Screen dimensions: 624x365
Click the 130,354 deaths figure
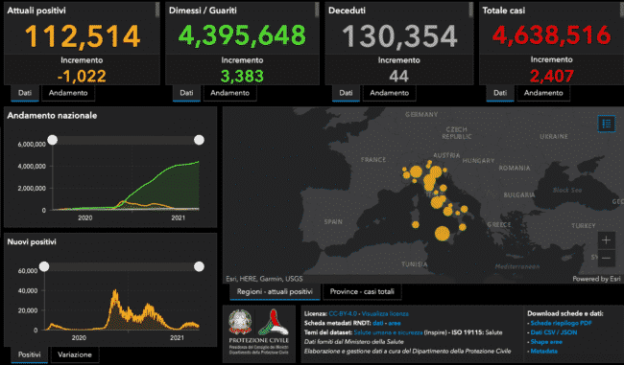(399, 36)
